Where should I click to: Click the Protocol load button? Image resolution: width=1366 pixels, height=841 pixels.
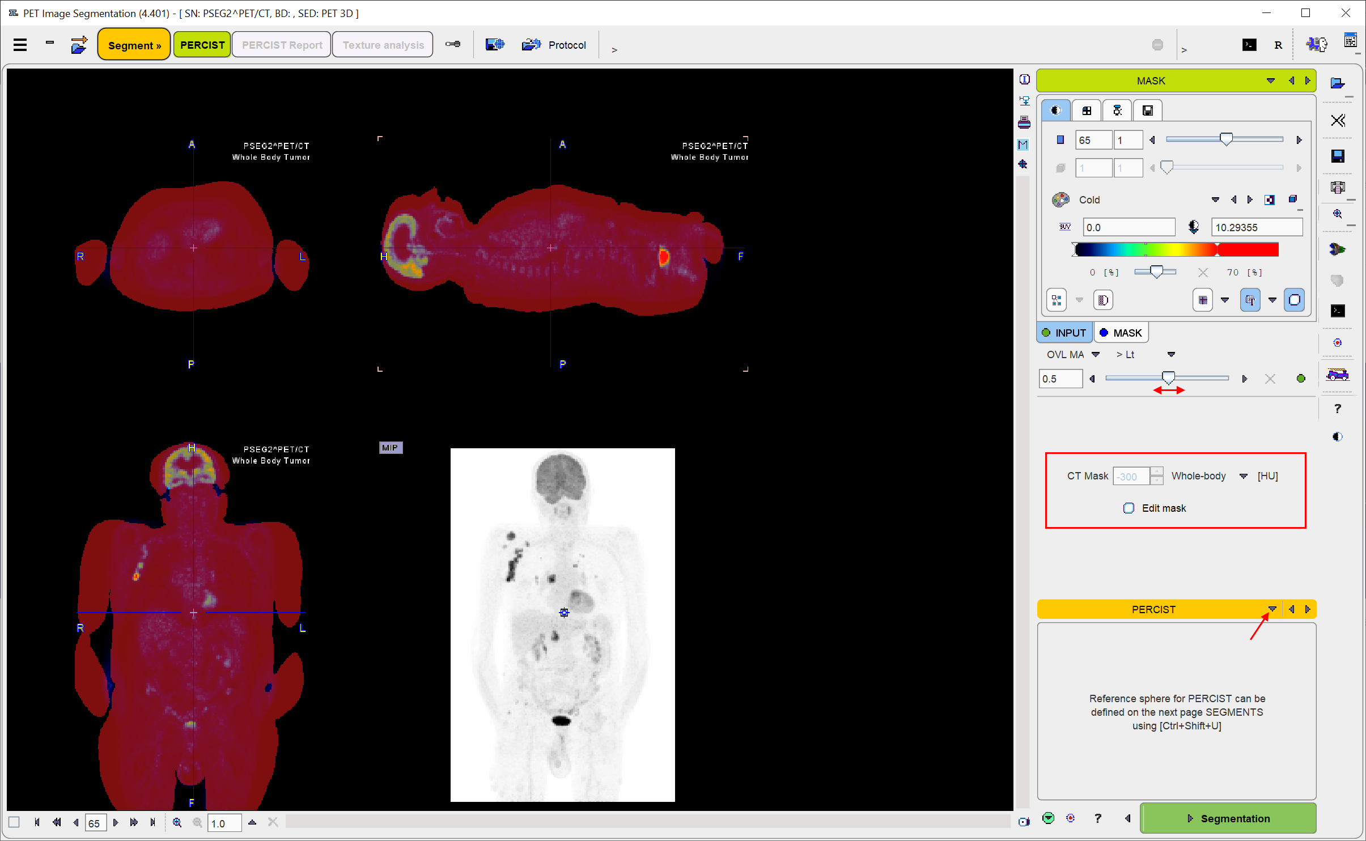[554, 45]
